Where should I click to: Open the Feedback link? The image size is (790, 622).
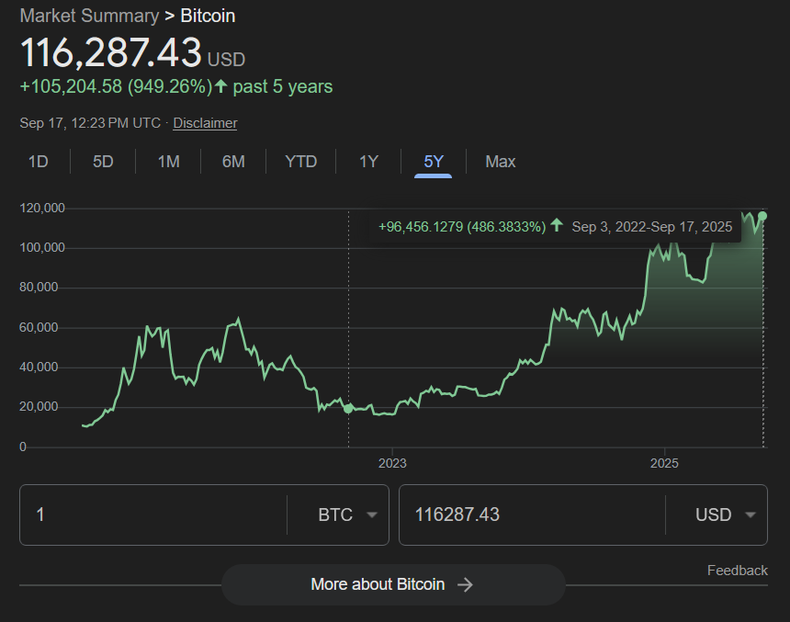tap(737, 570)
